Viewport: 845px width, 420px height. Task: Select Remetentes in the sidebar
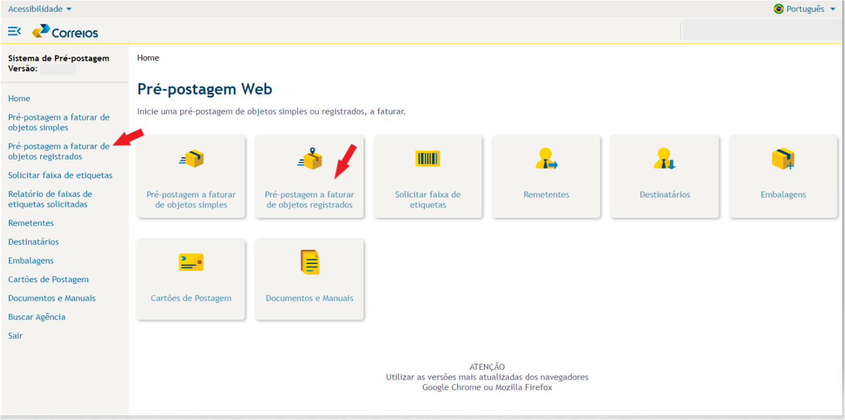click(31, 223)
